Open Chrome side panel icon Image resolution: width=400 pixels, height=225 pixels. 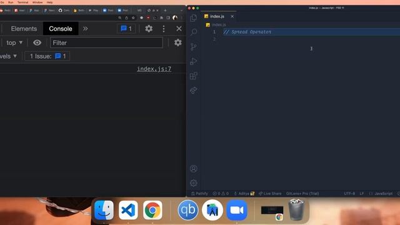(168, 17)
